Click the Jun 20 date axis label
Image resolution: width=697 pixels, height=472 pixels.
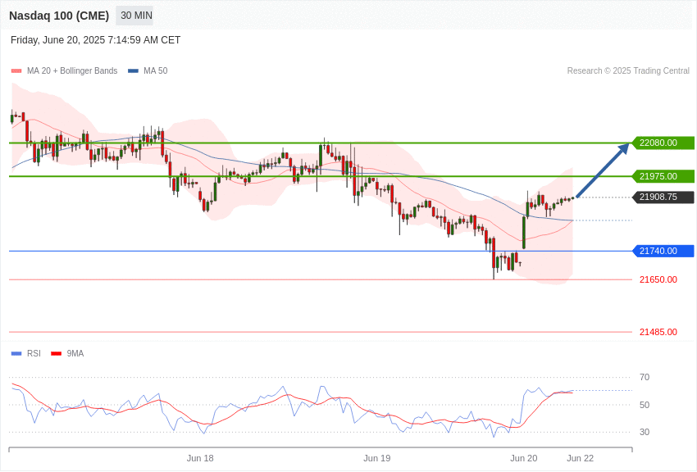524,458
